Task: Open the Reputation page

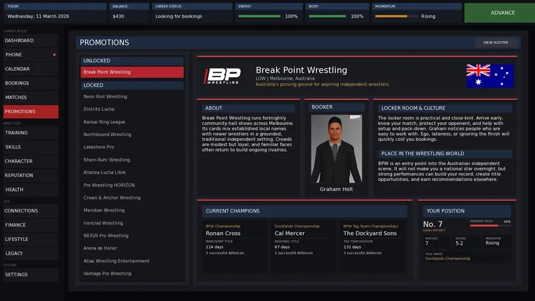Action: 30,175
